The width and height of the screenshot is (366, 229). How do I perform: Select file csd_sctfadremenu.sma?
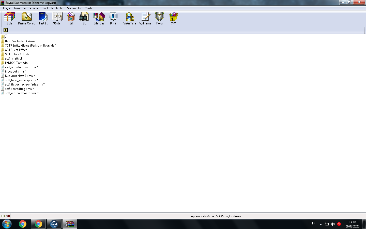21,67
